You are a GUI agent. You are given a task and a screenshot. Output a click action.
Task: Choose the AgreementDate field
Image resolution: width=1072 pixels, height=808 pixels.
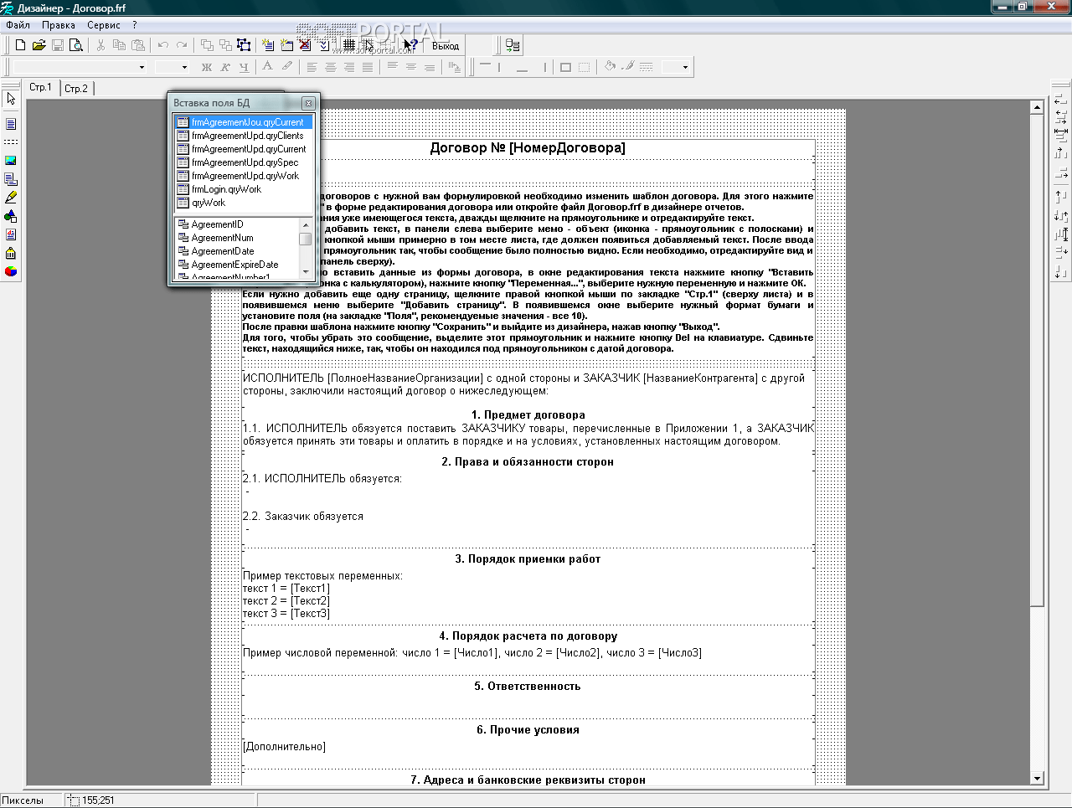[237, 251]
